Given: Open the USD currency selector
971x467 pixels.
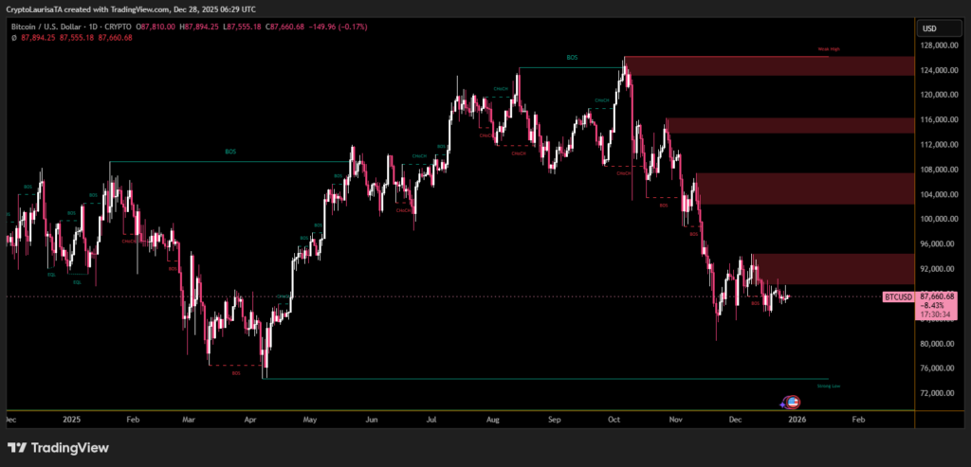Looking at the screenshot, I should (x=929, y=28).
